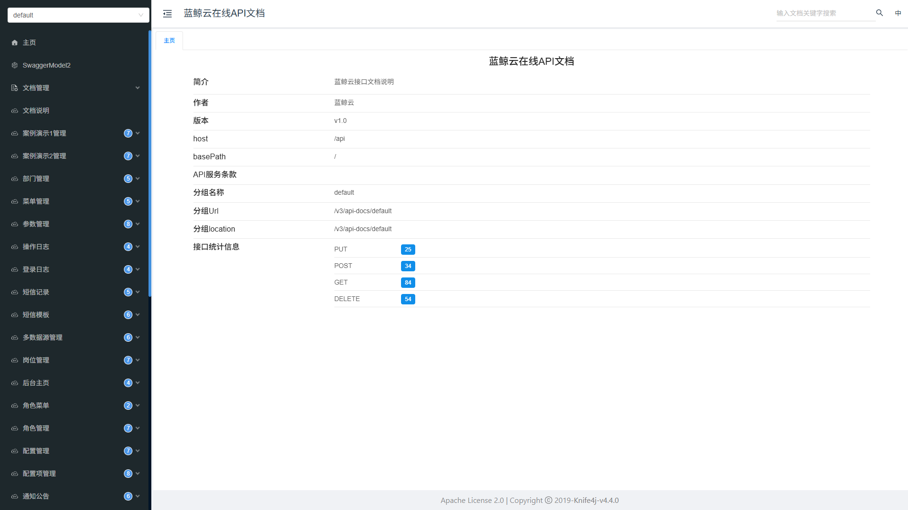Toggle the sidebar collapse icon
Image resolution: width=908 pixels, height=510 pixels.
(167, 14)
